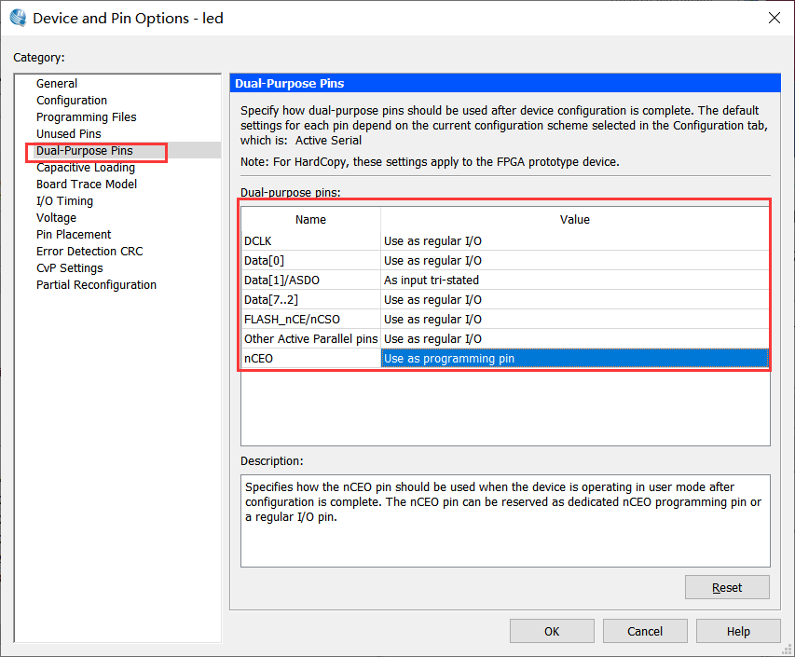
Task: Open Board Trace Model settings
Action: point(87,185)
